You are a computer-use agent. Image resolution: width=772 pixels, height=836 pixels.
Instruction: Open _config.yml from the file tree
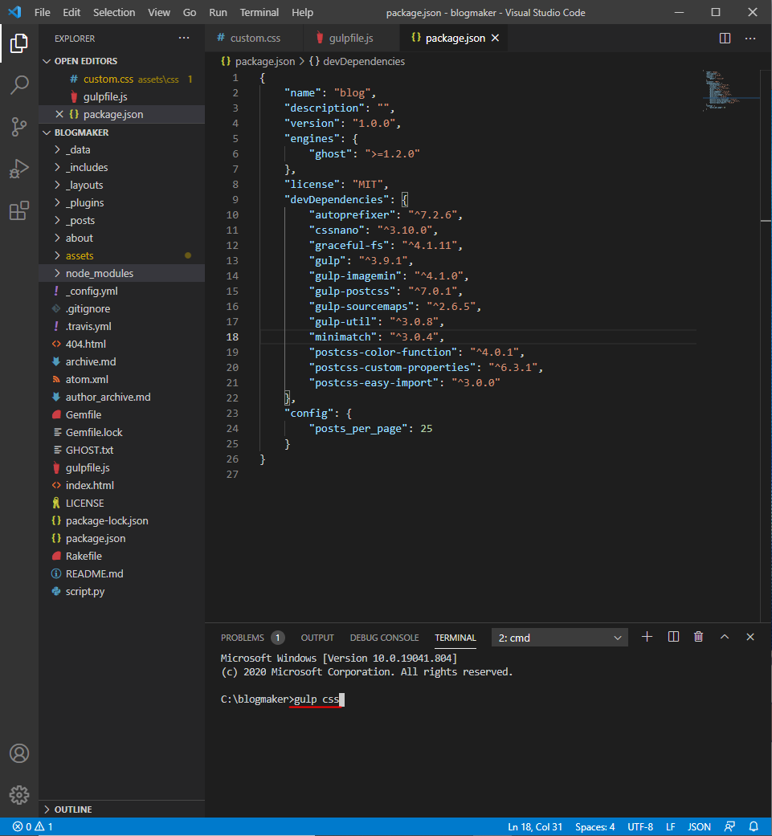point(121,291)
